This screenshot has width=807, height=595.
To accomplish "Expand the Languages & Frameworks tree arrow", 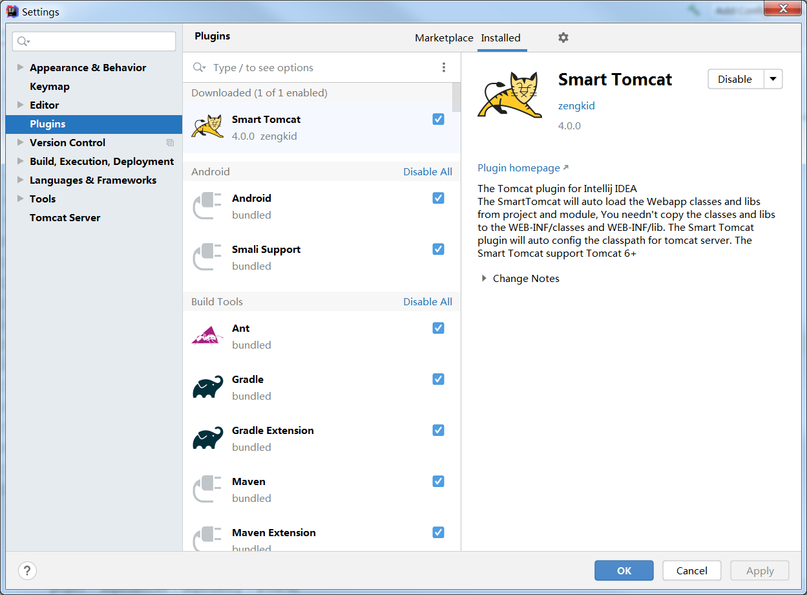I will click(x=21, y=180).
